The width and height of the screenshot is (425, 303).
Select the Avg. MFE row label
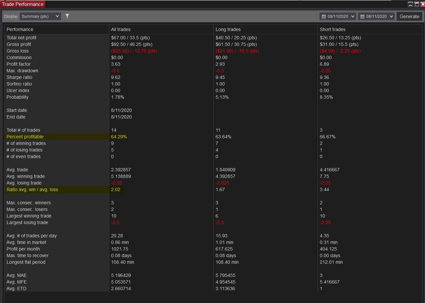pyautogui.click(x=16, y=282)
